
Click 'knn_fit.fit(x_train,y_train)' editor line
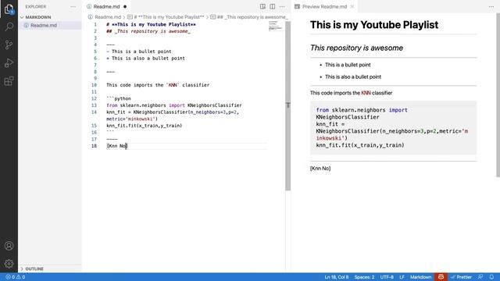click(144, 126)
